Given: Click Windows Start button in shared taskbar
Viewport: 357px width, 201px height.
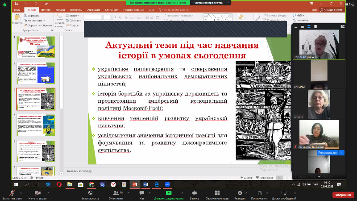Looking at the screenshot, I should [x=16, y=184].
